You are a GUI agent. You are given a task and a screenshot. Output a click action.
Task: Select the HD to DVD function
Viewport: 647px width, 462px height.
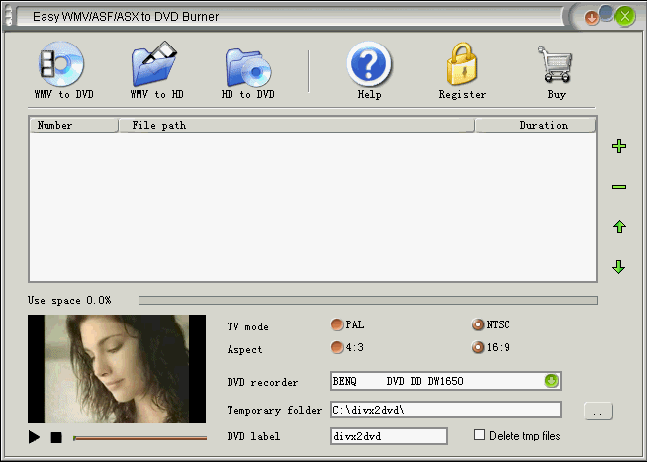pos(248,73)
